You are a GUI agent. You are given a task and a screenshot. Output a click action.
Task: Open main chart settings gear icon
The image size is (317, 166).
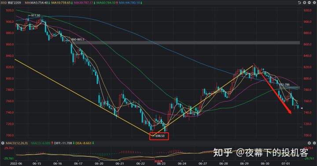tap(314, 3)
